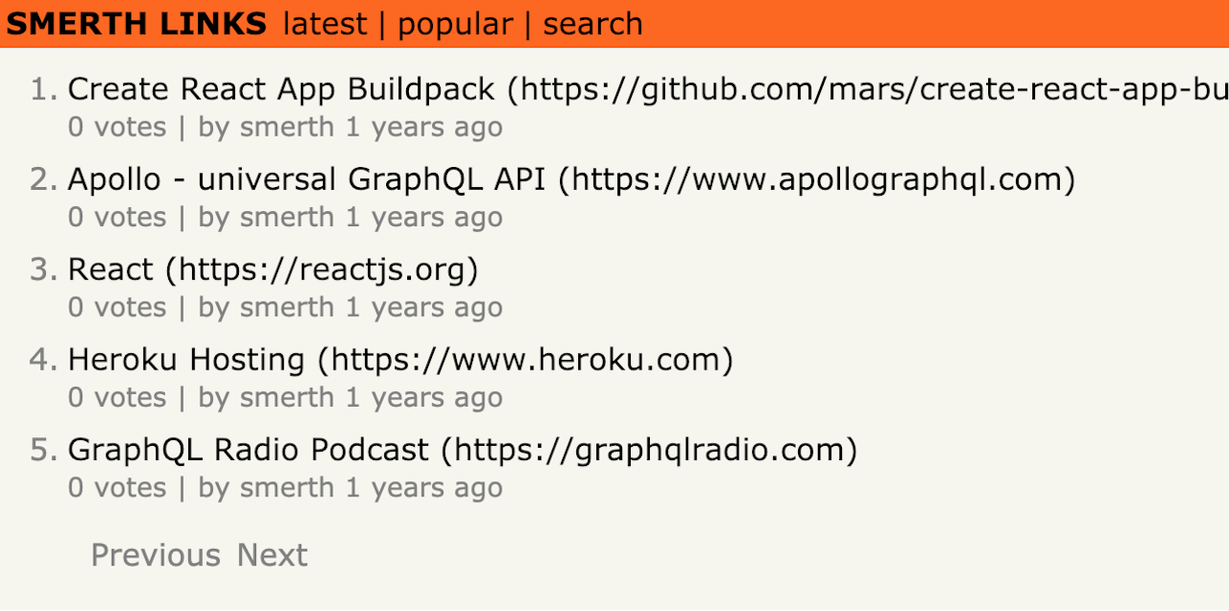Click vote count under GraphQL Radio Podcast
1229x611 pixels.
click(x=117, y=487)
